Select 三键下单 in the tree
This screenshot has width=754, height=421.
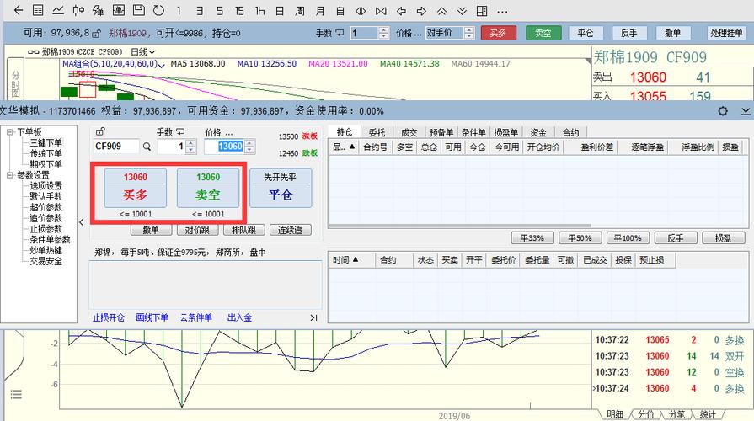click(x=45, y=143)
